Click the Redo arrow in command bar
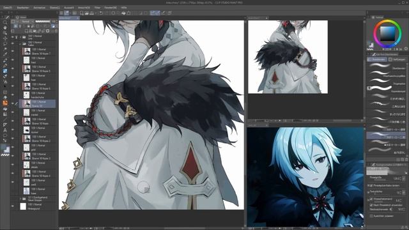Viewport: 409px width, 230px height. 107,13
